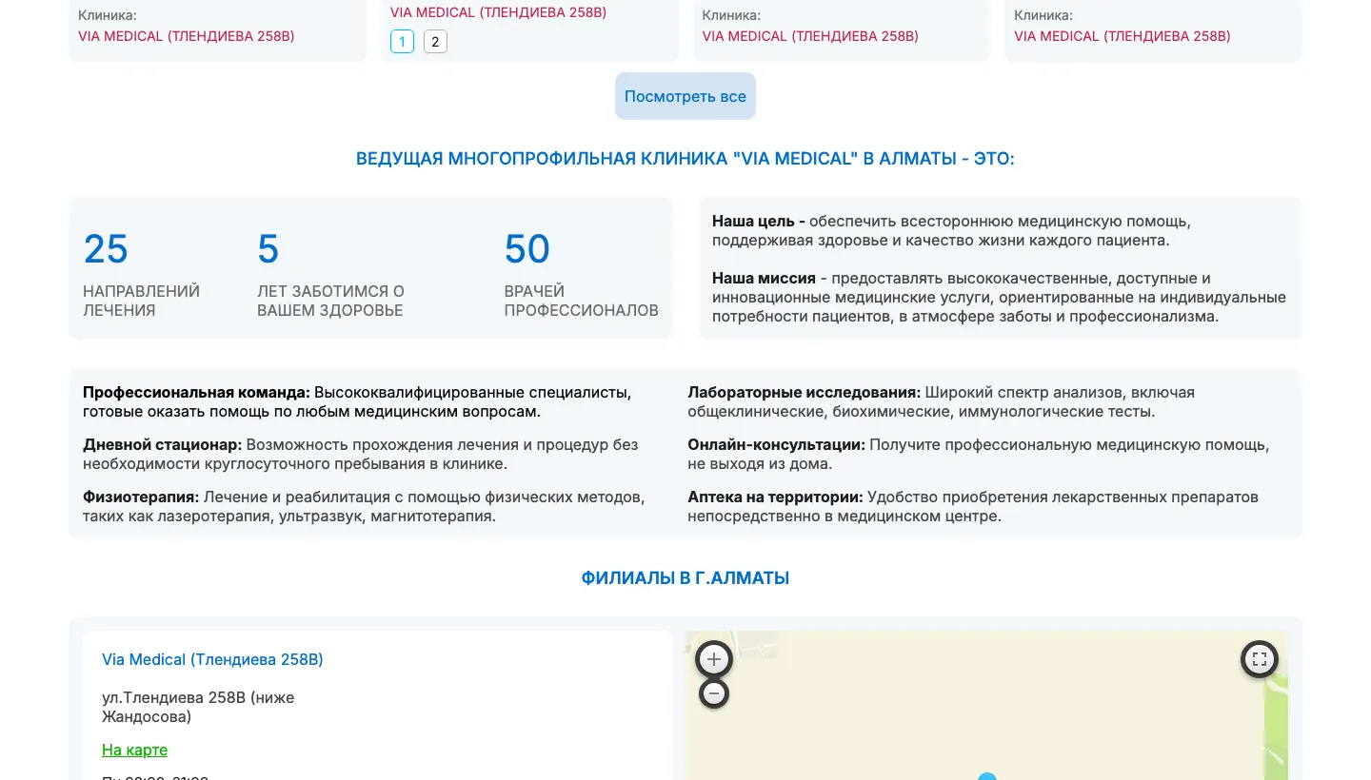Click the "ВРАЧЕЙ ПРОФЕССИОНАЛОВ" label

581,301
